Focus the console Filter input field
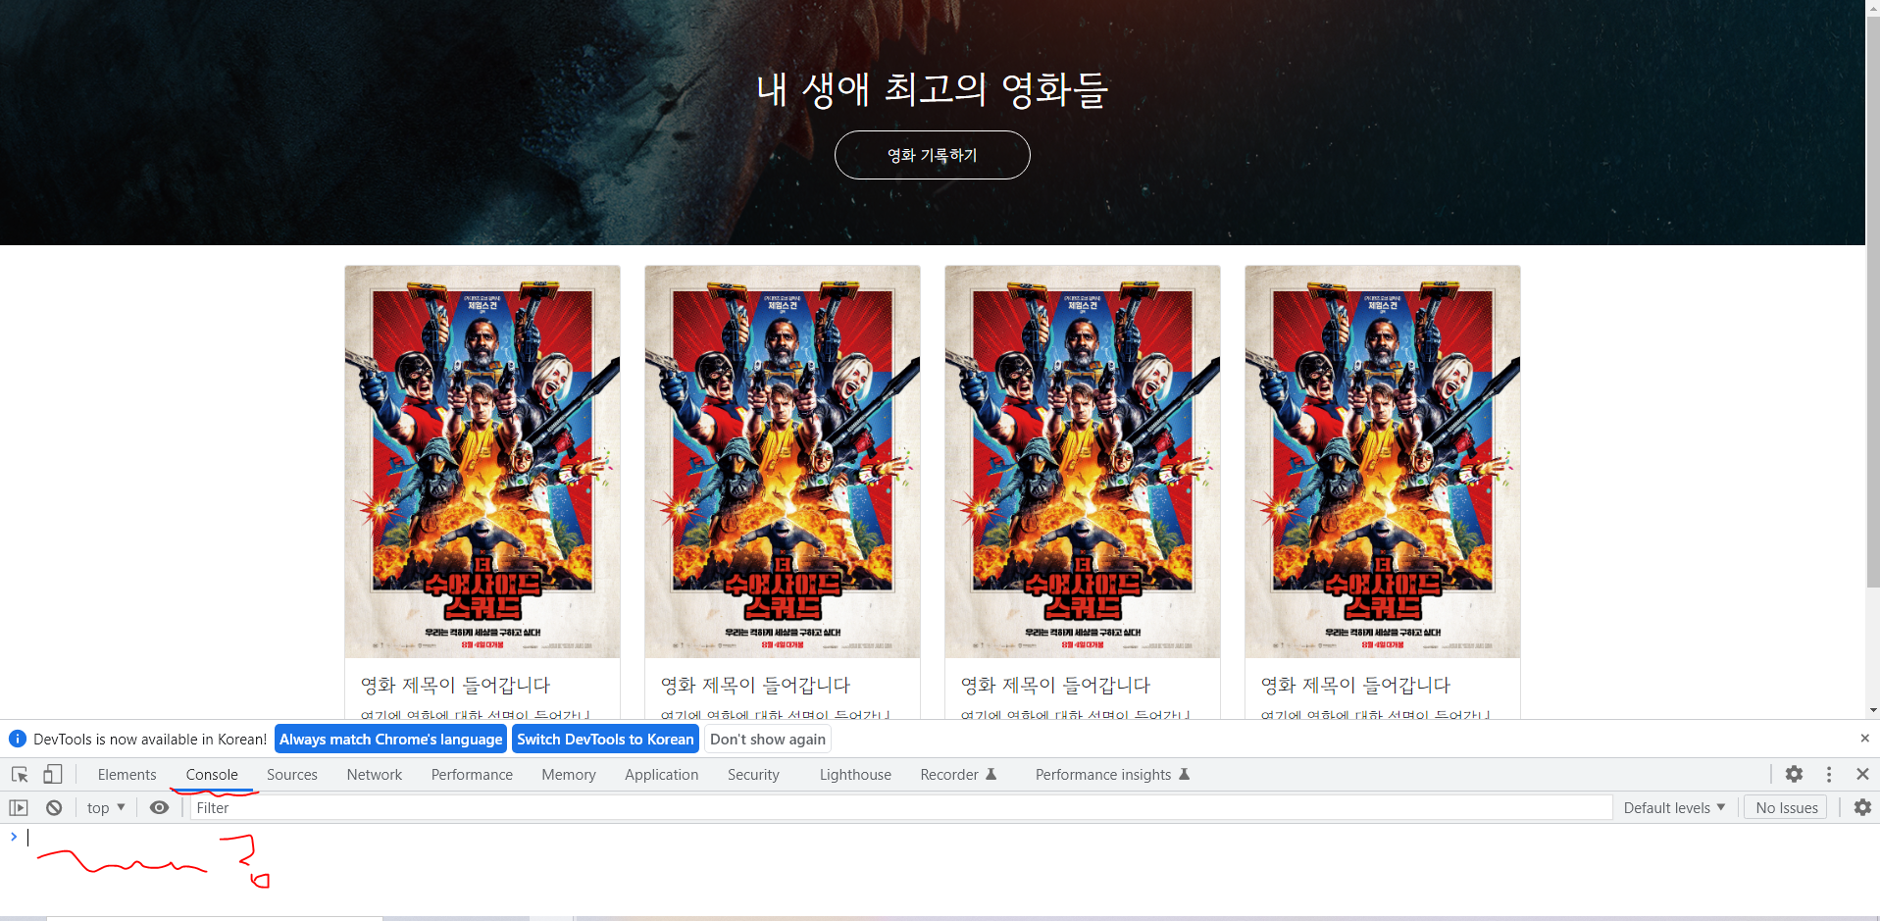1880x921 pixels. point(900,808)
